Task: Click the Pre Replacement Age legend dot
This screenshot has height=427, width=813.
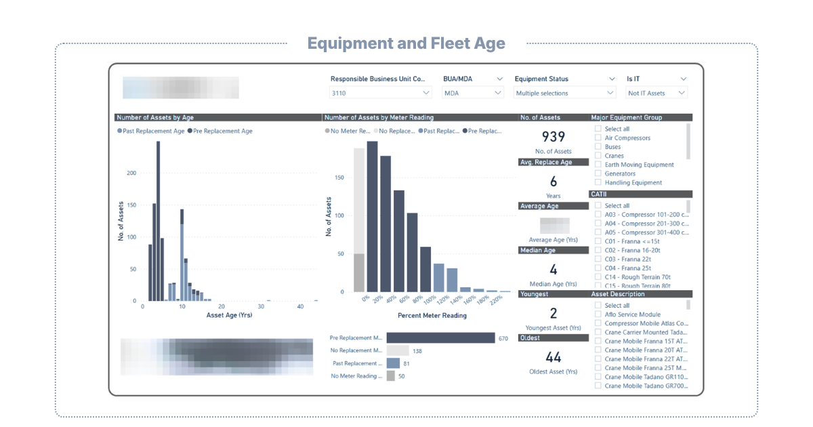Action: coord(190,131)
